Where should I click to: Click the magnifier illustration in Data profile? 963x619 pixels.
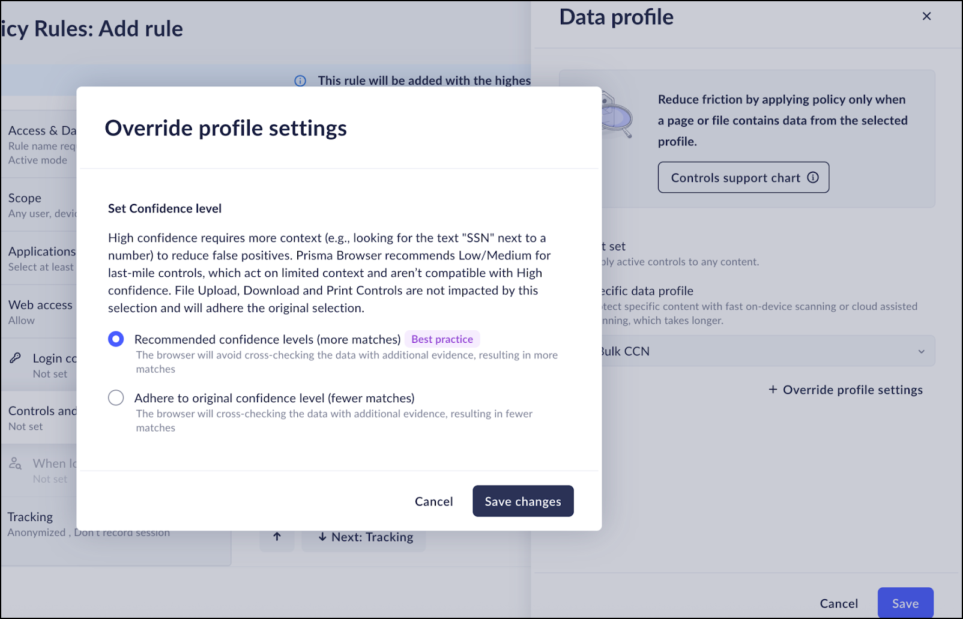618,116
